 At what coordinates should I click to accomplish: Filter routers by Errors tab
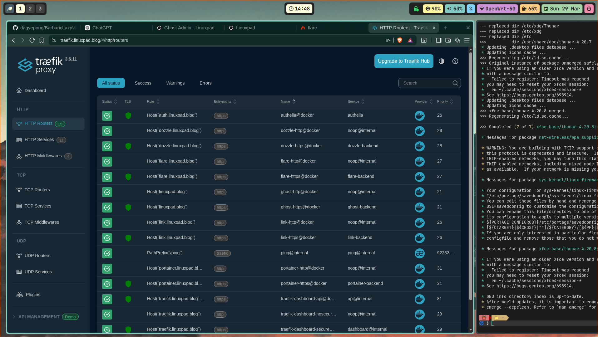pos(205,83)
